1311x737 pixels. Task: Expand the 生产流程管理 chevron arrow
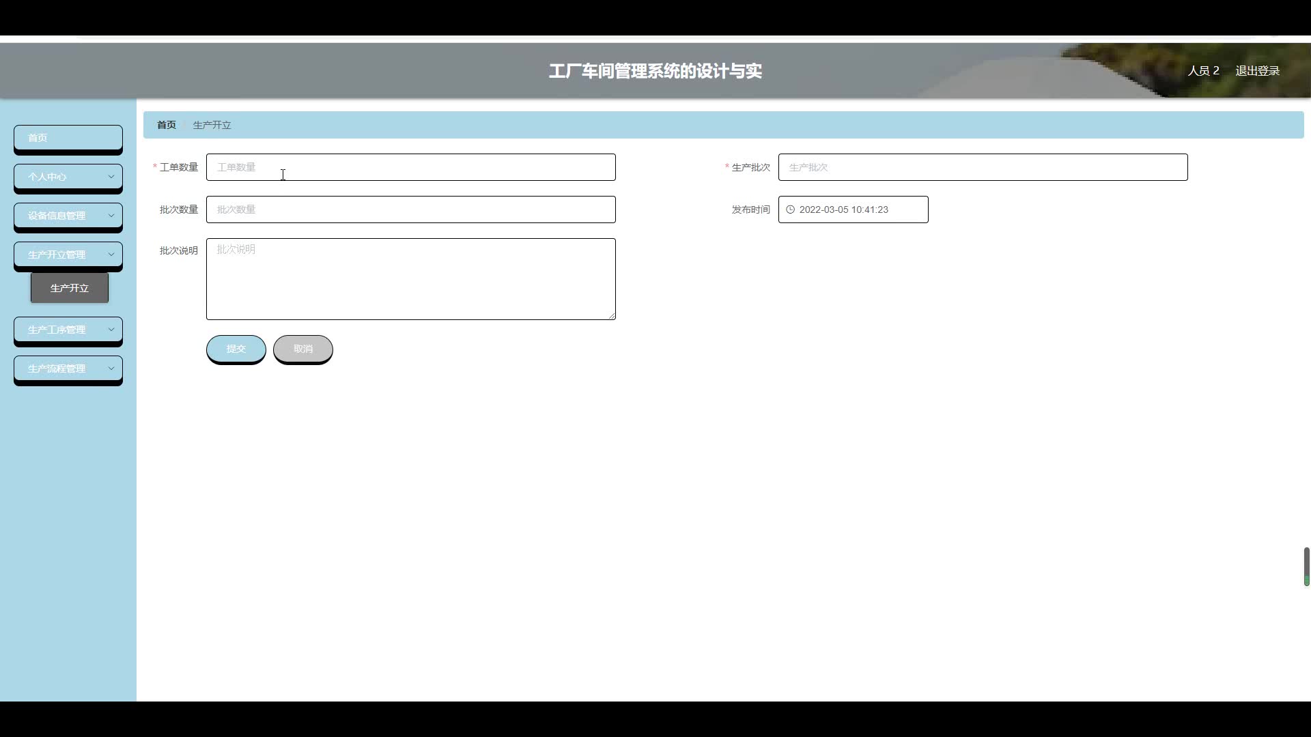point(111,369)
